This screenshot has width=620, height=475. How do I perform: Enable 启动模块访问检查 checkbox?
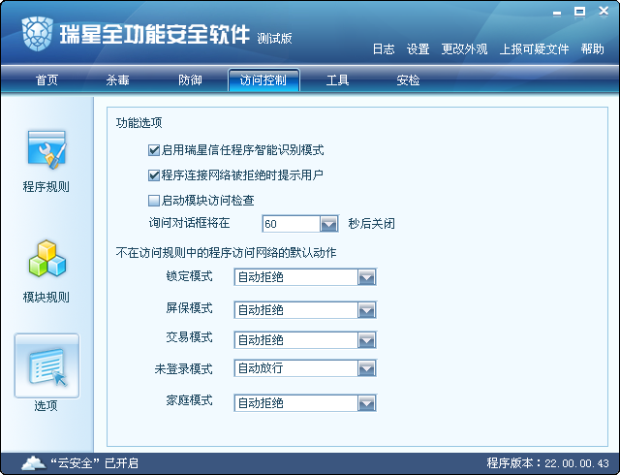(x=153, y=201)
